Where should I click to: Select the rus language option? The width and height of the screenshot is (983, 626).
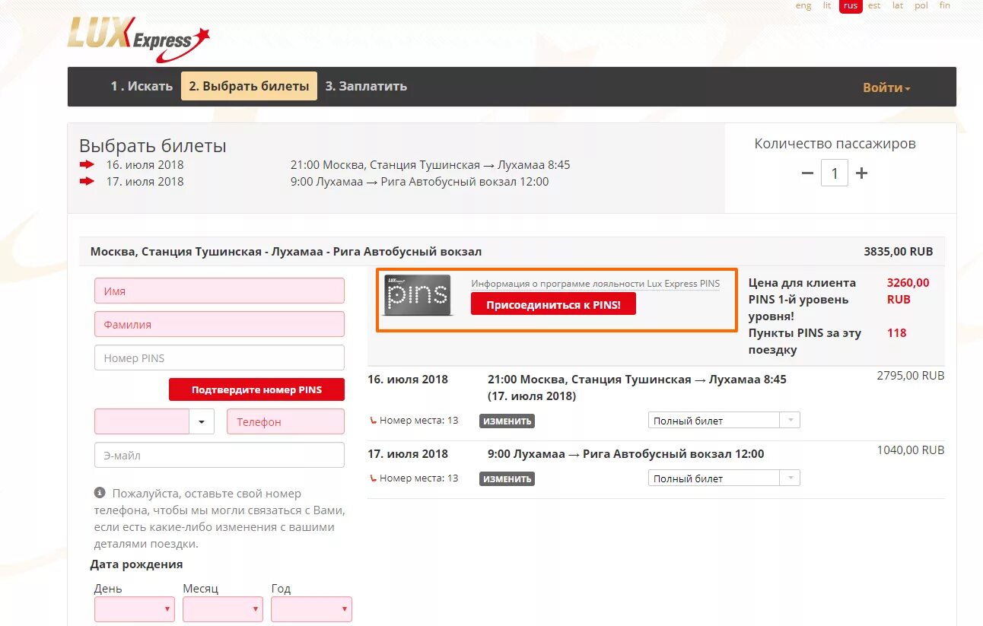851,6
